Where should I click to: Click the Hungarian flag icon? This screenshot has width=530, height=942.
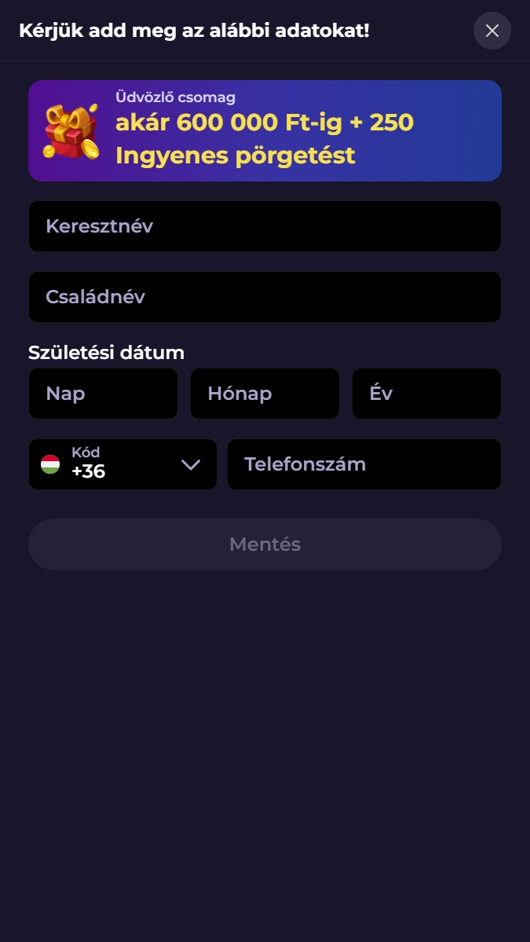(x=50, y=464)
